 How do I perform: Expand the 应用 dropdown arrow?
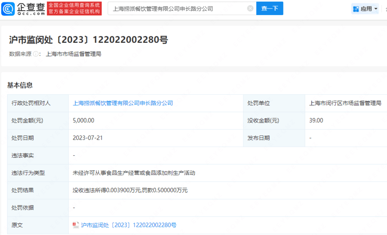tap(376, 9)
